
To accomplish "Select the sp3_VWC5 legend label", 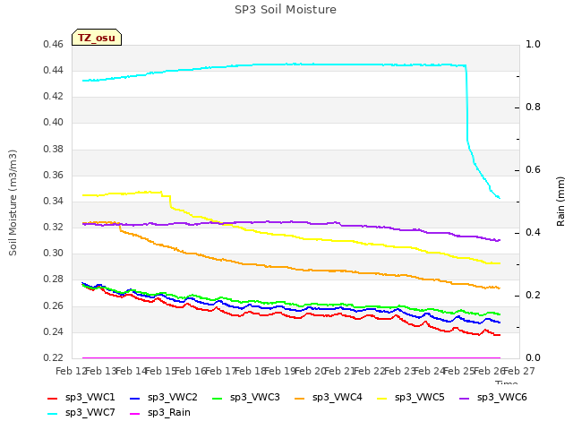I will click(x=420, y=398).
